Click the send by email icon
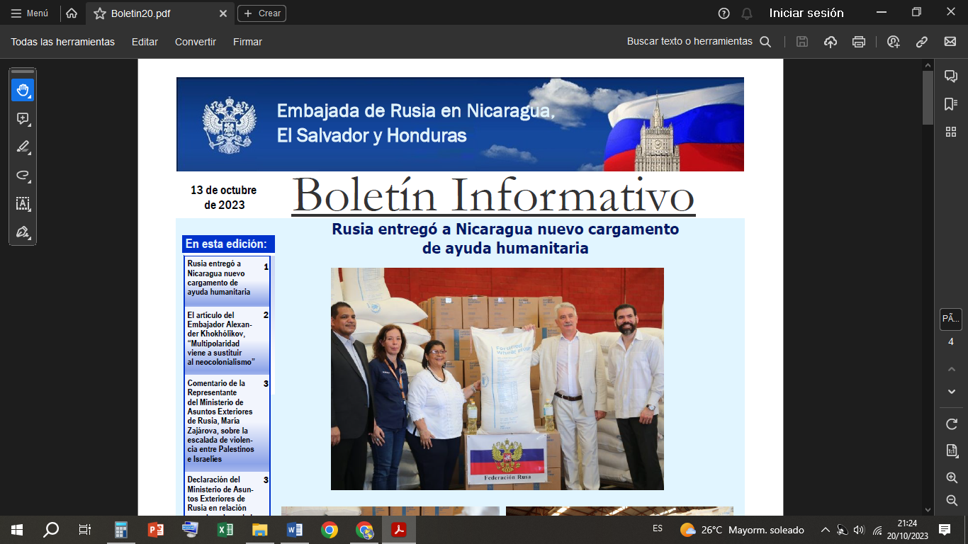This screenshot has width=968, height=544. click(950, 42)
